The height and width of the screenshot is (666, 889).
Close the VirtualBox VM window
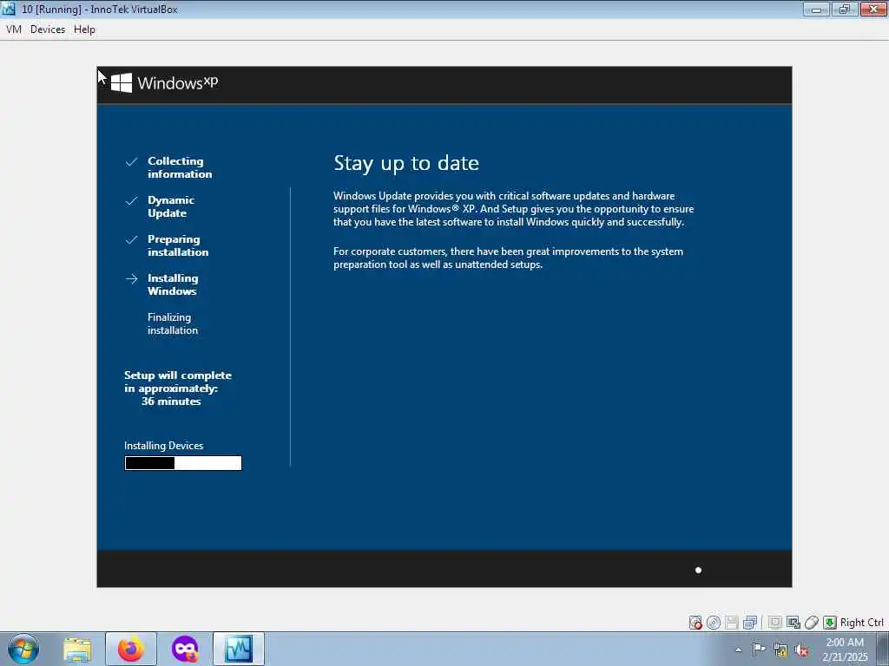coord(873,9)
